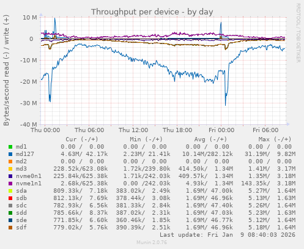
Task: Click the 'Thu 06:00' x-axis label
Action: (89, 130)
